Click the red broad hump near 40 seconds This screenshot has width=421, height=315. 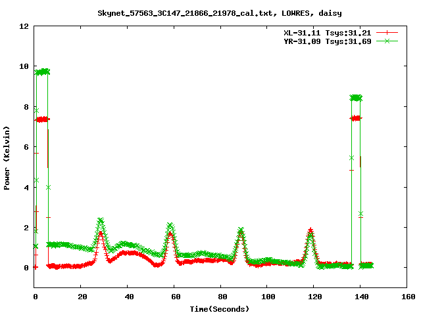coord(129,253)
